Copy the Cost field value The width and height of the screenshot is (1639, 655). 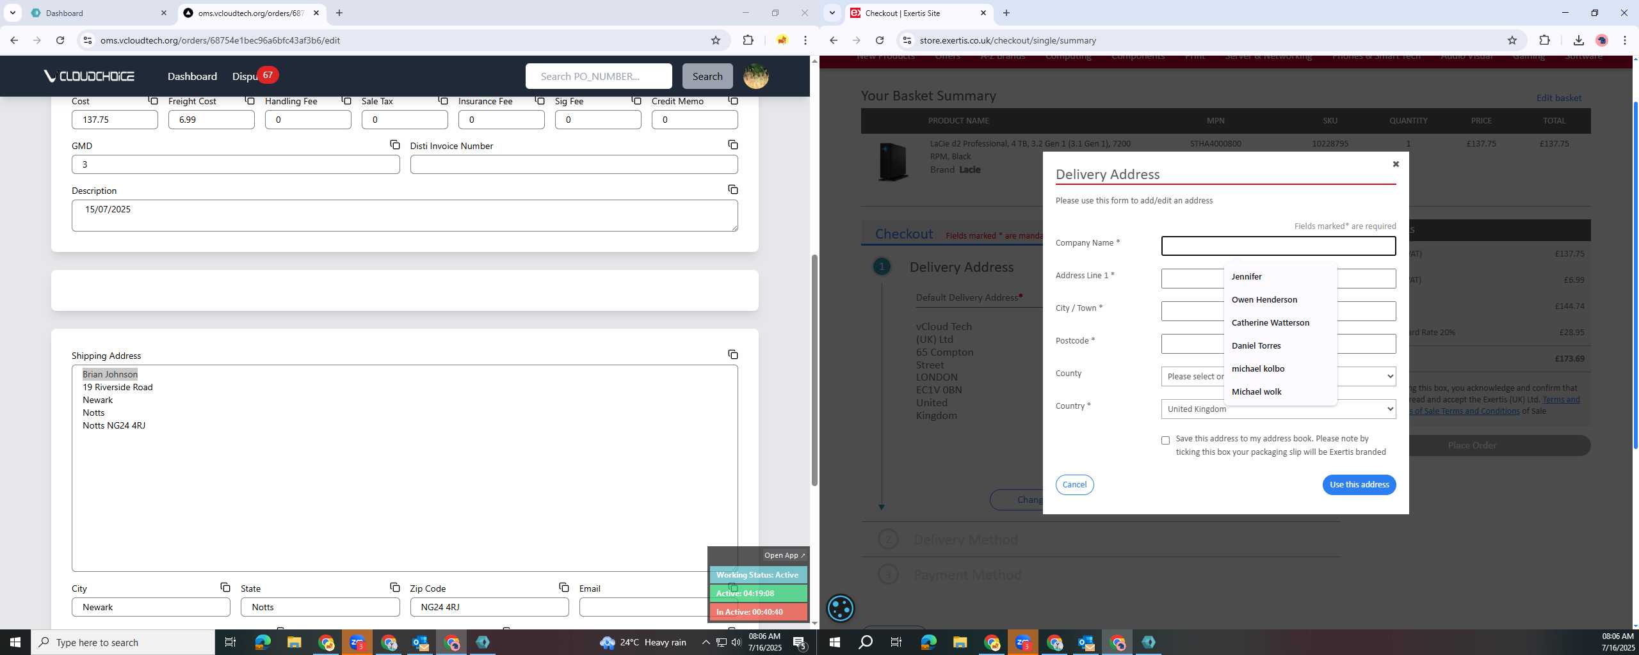(x=153, y=100)
